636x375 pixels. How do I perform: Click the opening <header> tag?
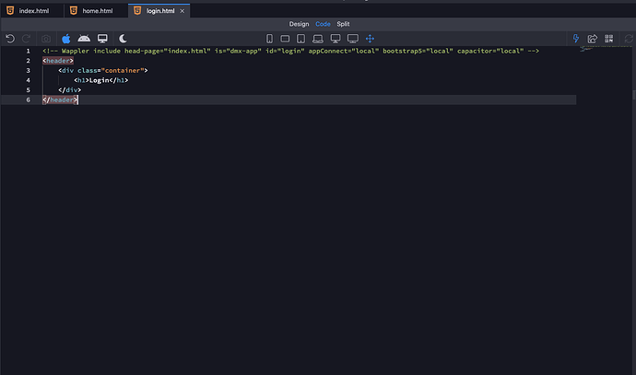pyautogui.click(x=58, y=61)
